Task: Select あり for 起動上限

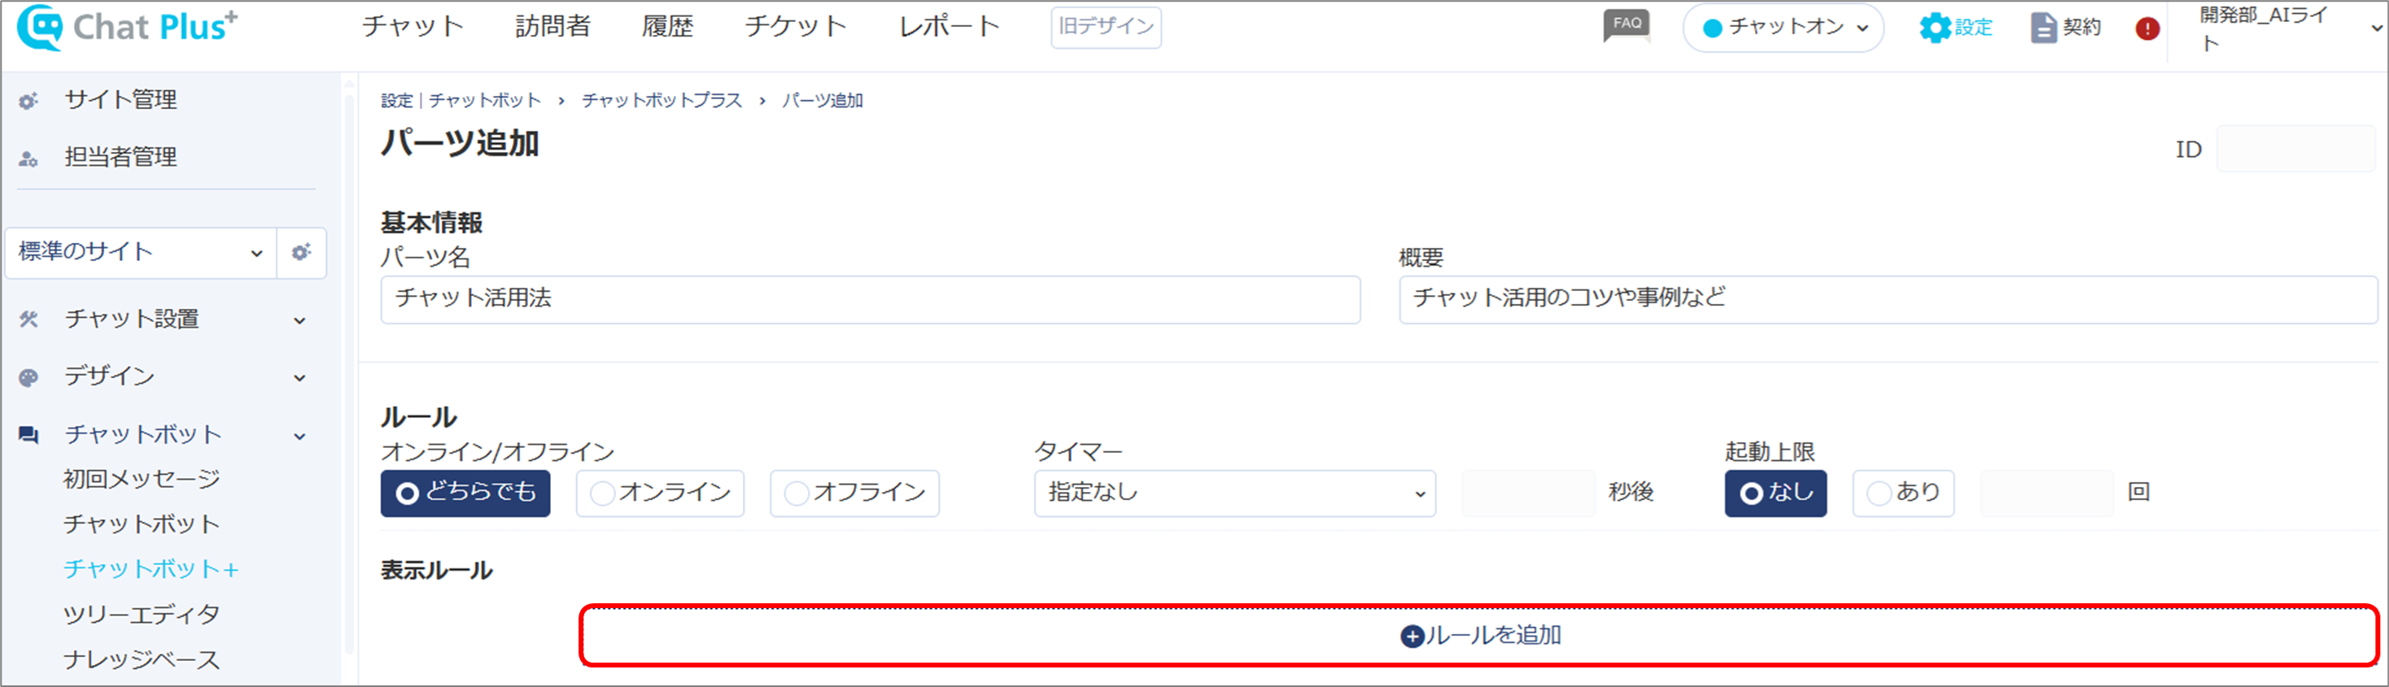Action: pos(1904,493)
